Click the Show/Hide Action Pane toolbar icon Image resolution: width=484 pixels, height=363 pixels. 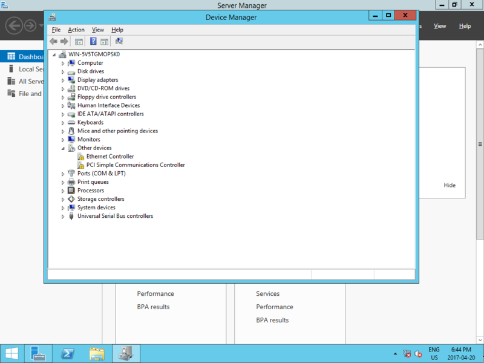coord(104,41)
